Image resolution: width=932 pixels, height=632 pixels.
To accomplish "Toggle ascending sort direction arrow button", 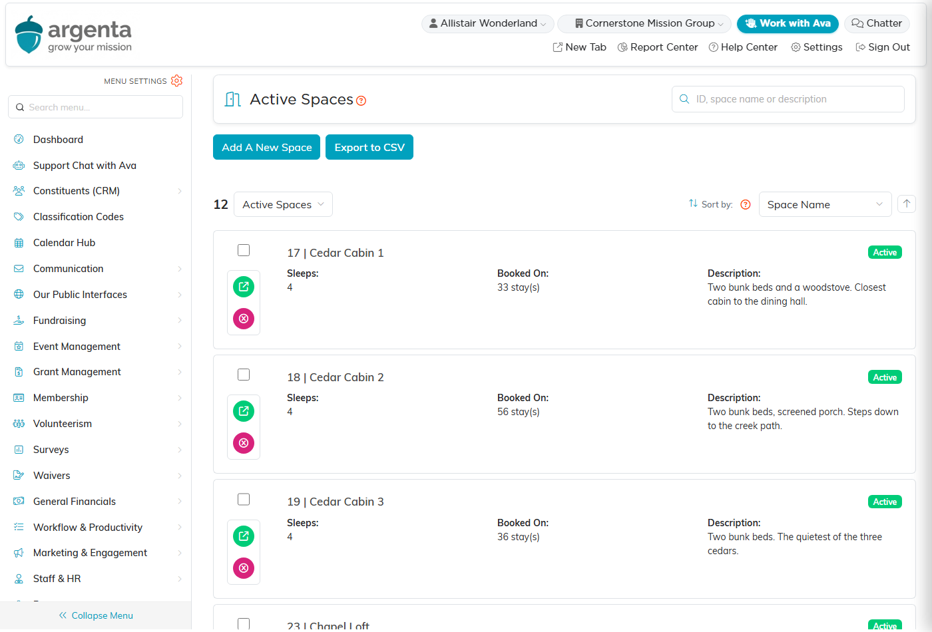I will [907, 204].
